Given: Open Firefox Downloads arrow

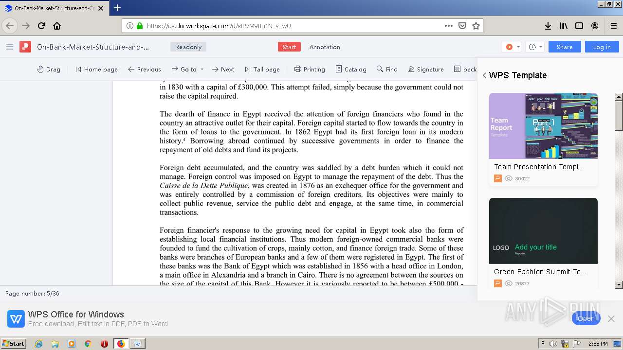Looking at the screenshot, I should click(x=548, y=26).
